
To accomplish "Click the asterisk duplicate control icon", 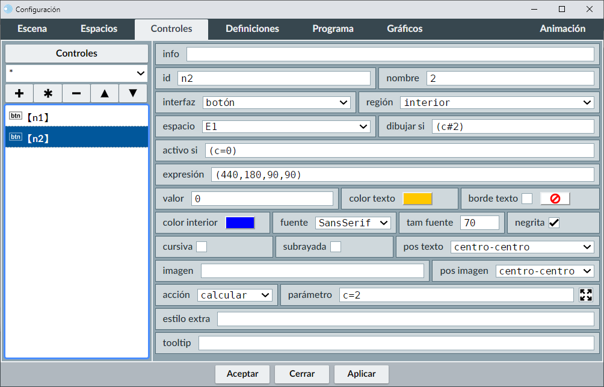I will pos(48,94).
